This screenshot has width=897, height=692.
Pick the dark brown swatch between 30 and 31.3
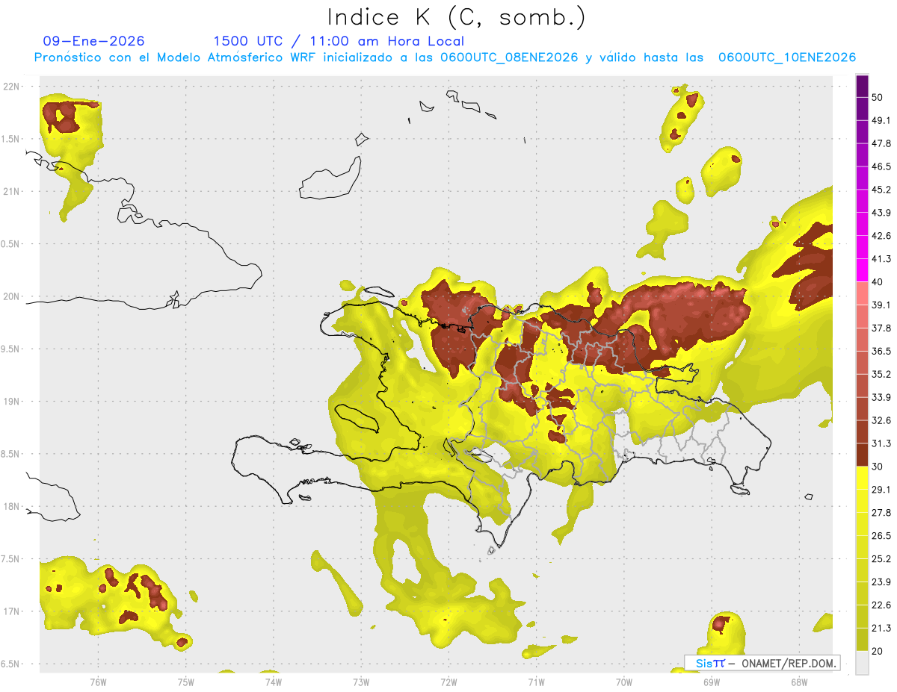(x=862, y=455)
